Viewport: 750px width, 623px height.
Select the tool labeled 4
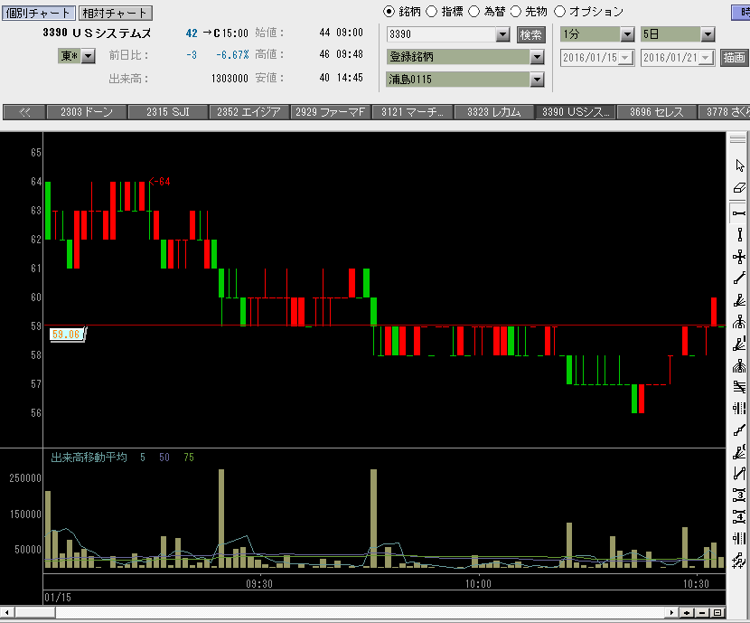pyautogui.click(x=739, y=517)
